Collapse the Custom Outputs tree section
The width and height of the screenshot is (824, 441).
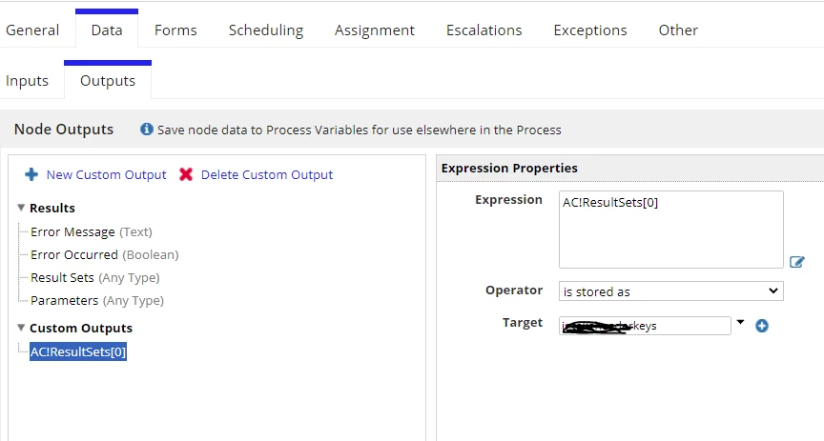[21, 328]
